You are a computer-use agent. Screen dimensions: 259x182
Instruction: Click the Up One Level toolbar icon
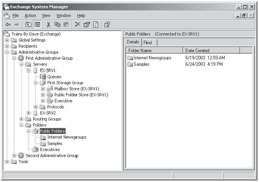tap(28, 25)
